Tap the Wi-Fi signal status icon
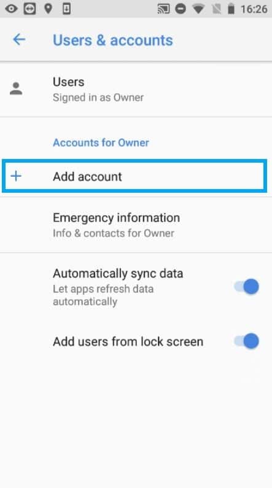 tap(198, 9)
